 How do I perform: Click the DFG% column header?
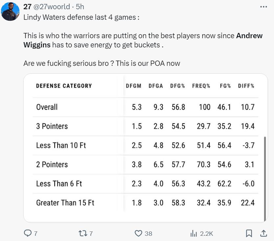(x=177, y=86)
